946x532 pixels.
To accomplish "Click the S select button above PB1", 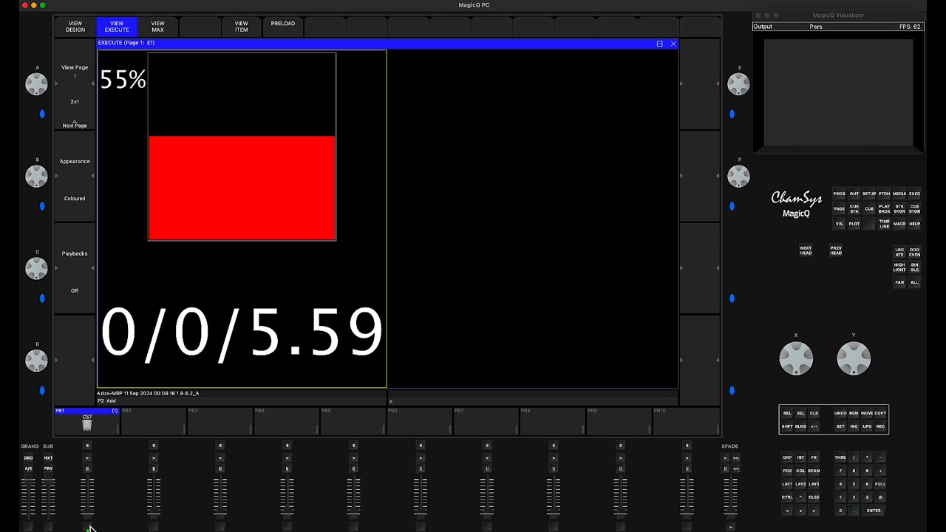I will click(87, 446).
